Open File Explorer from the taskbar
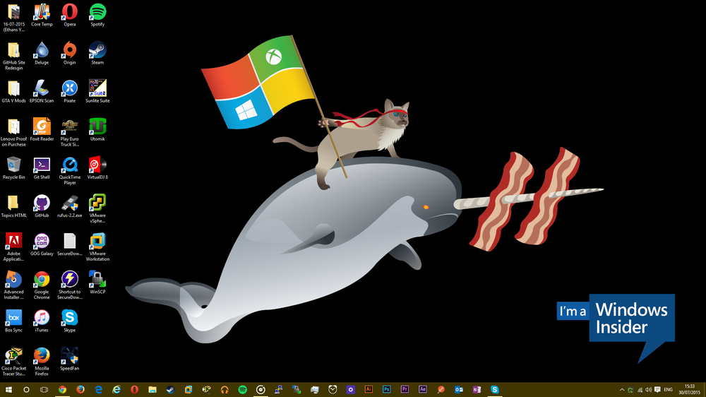 (152, 389)
